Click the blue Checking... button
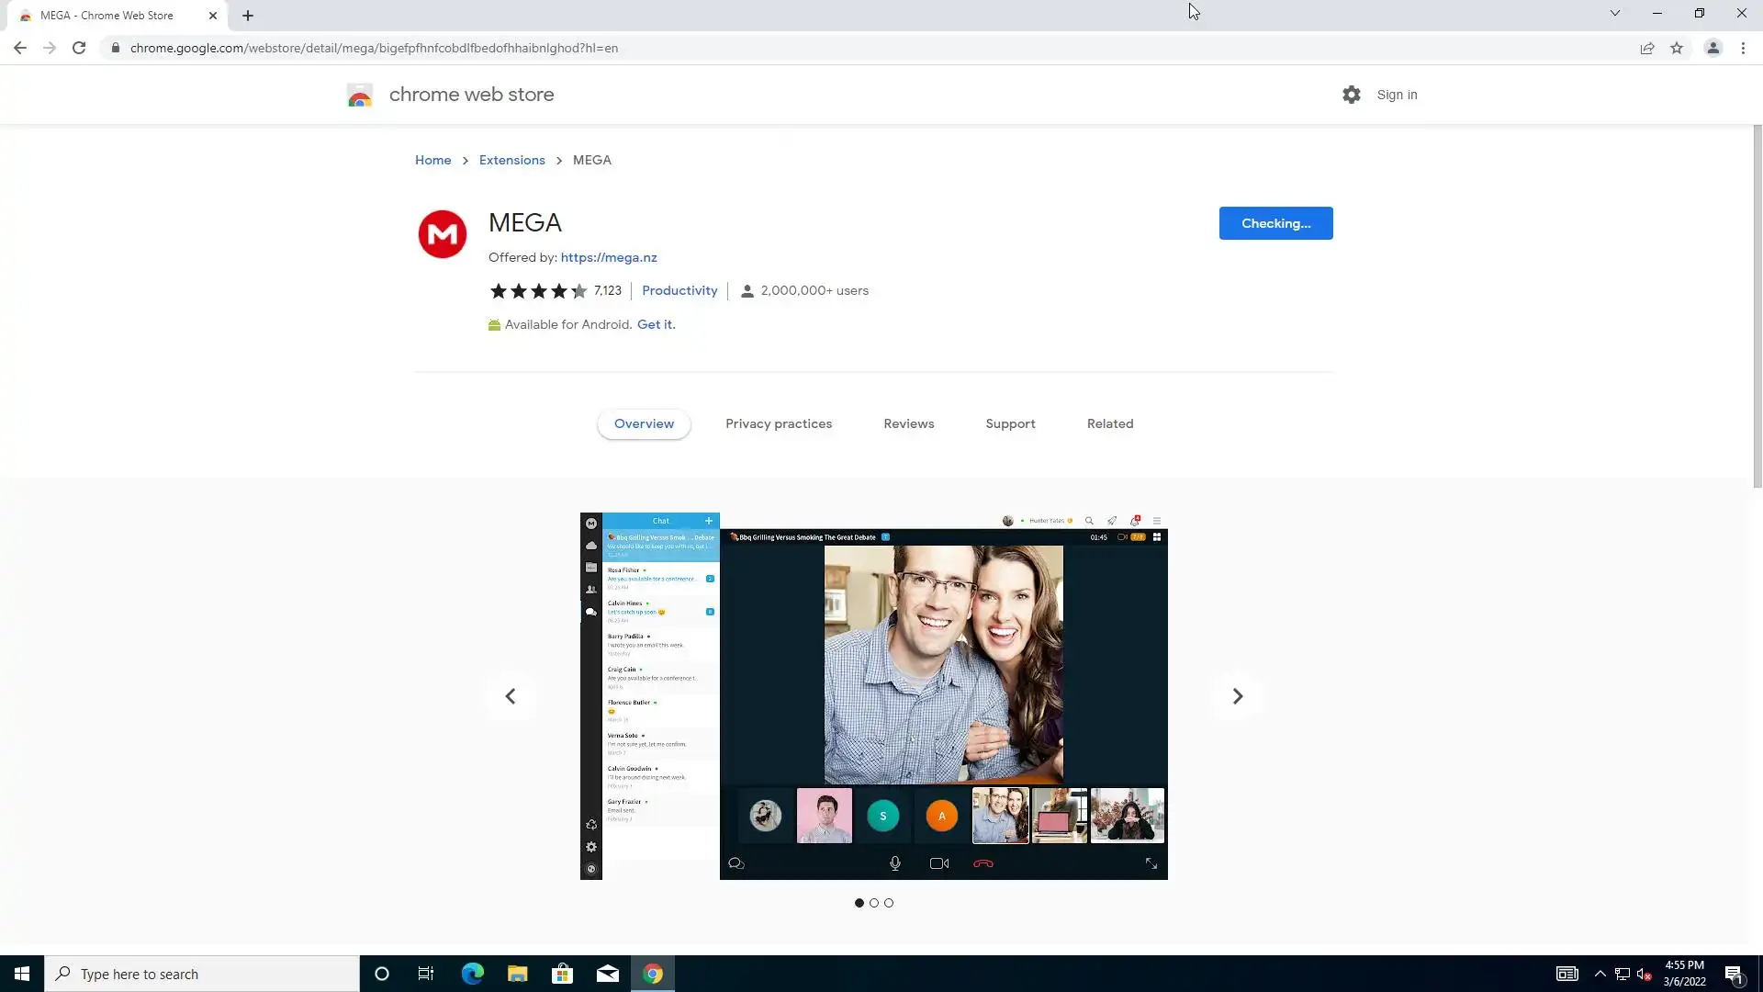The image size is (1763, 992). [x=1275, y=223]
